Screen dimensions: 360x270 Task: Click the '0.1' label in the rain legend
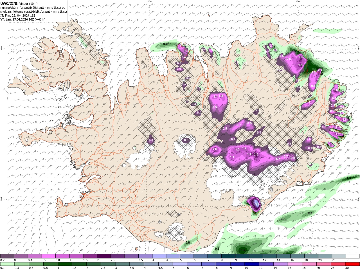pos(2,268)
